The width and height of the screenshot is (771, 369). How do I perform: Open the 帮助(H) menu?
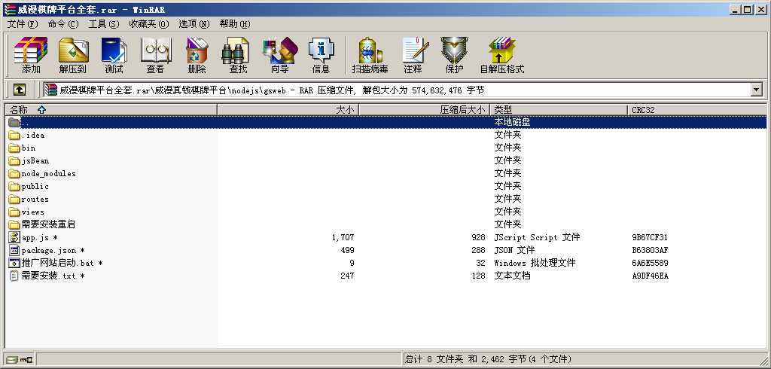pos(235,23)
